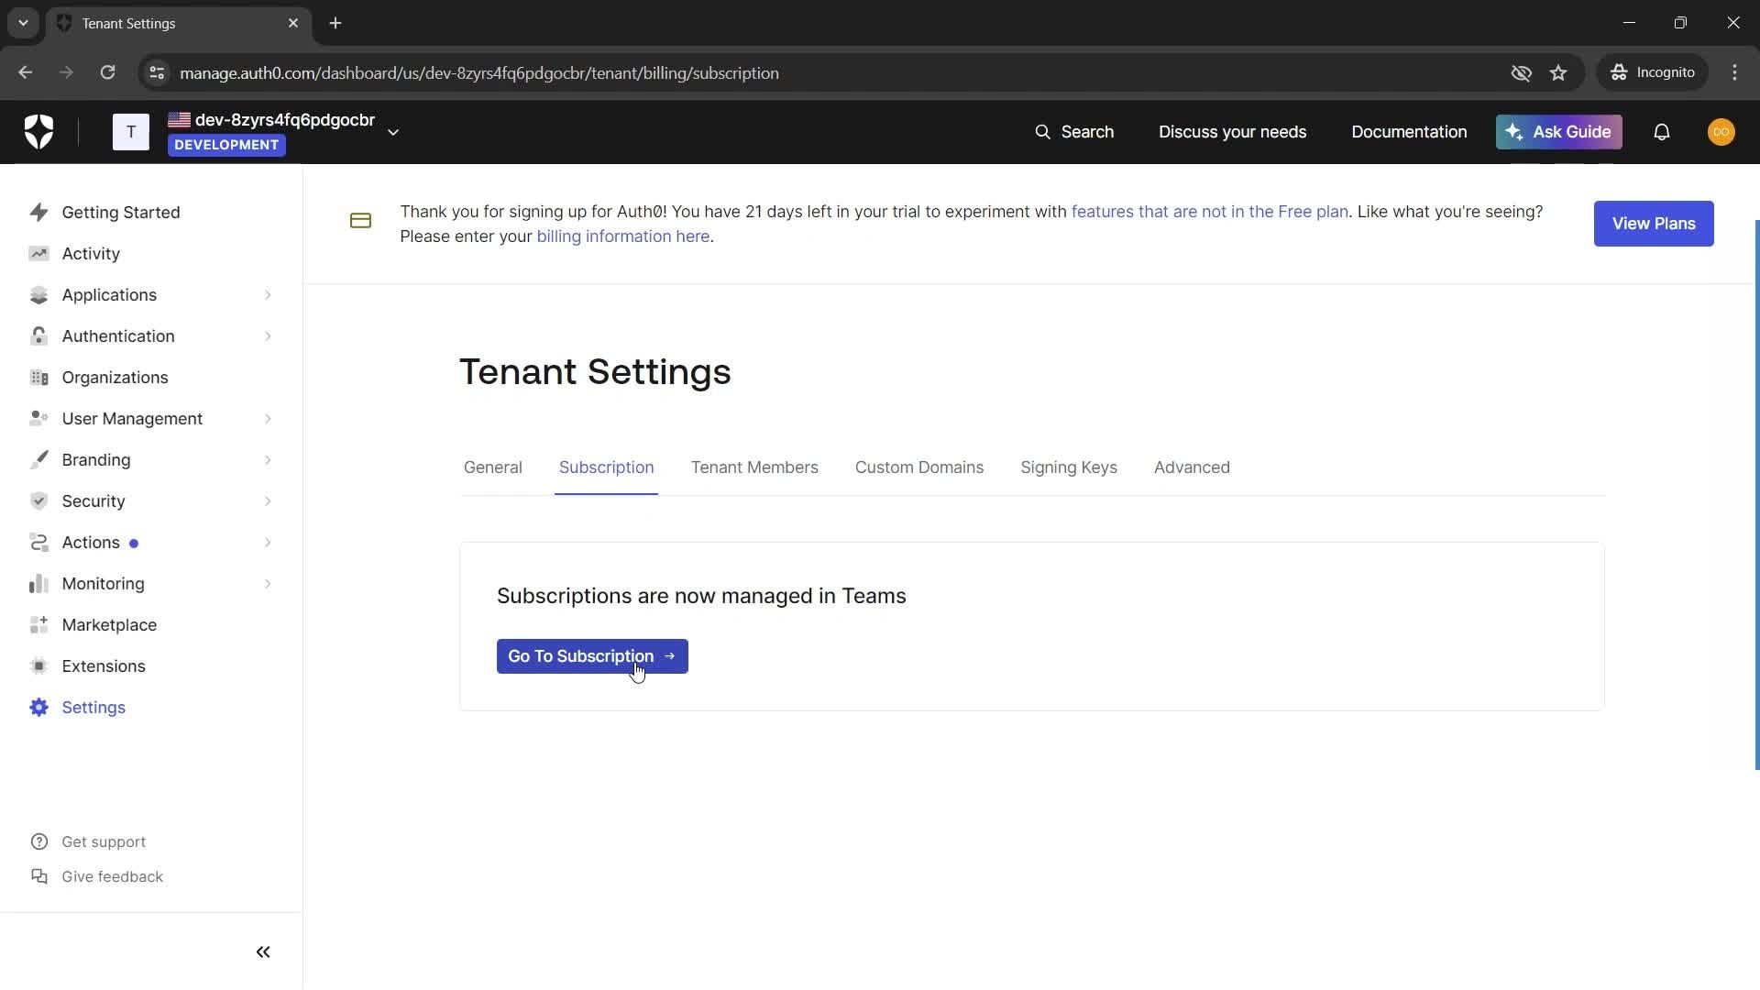Click the Ask Guide sparkle icon
This screenshot has width=1760, height=990.
coord(1514,132)
